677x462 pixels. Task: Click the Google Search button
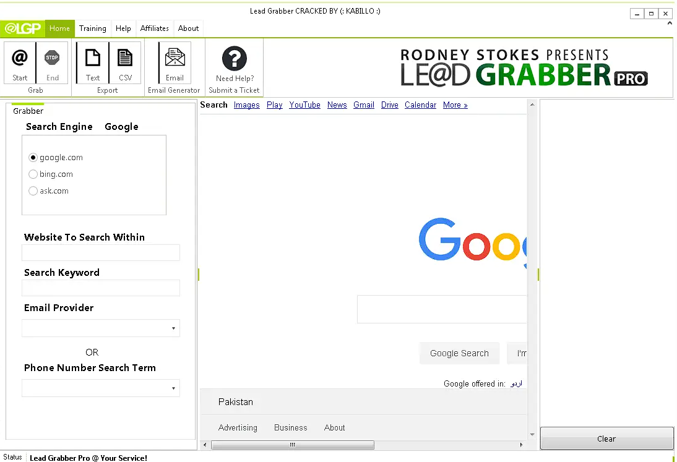tap(459, 353)
